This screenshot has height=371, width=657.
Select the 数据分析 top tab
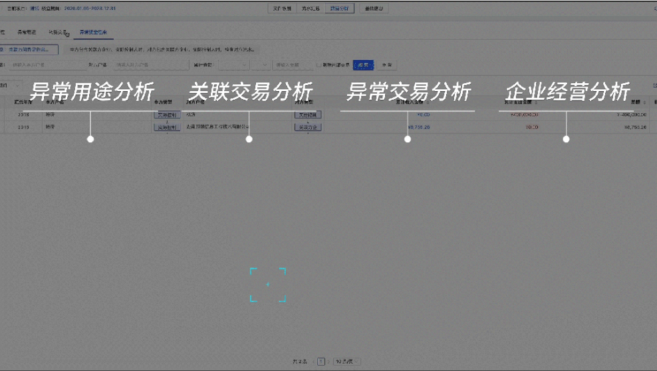click(x=340, y=9)
